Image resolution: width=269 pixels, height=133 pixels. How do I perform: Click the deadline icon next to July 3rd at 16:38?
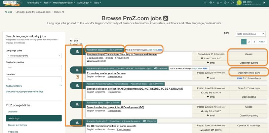click(x=202, y=93)
